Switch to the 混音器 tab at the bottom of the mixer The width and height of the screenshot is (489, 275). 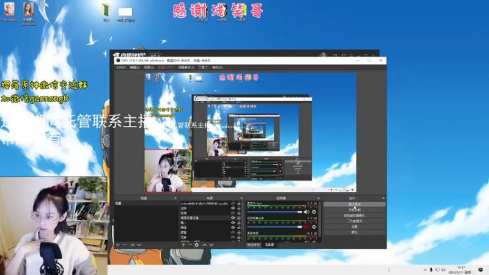[x=270, y=245]
